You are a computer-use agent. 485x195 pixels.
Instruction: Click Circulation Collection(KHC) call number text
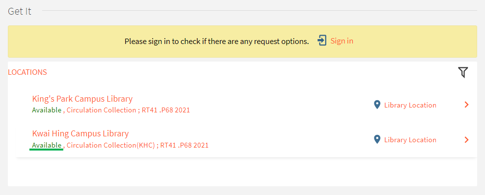(x=138, y=145)
